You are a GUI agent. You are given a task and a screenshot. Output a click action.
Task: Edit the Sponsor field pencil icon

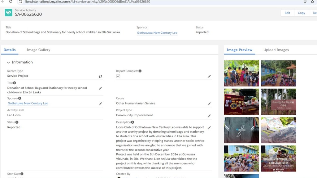[100, 104]
